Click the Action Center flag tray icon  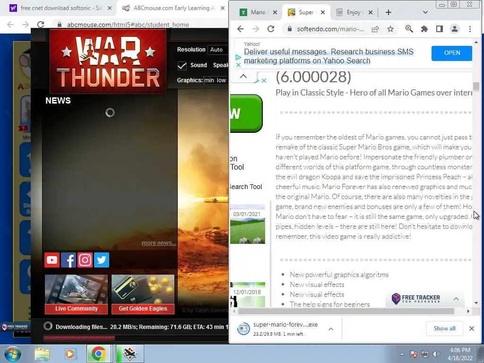414,354
